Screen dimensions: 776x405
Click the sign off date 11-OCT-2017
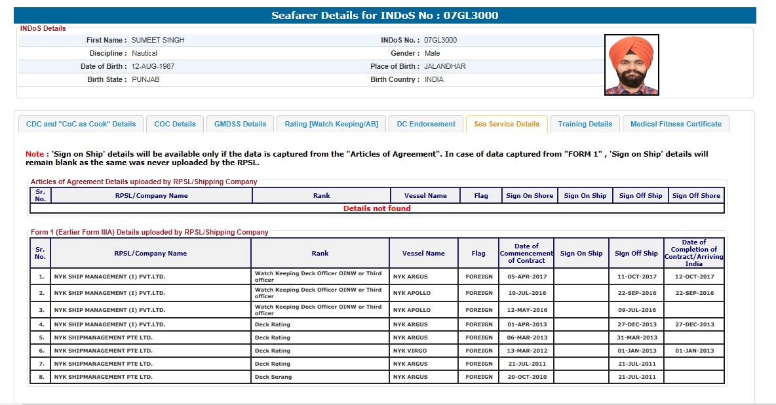click(636, 277)
